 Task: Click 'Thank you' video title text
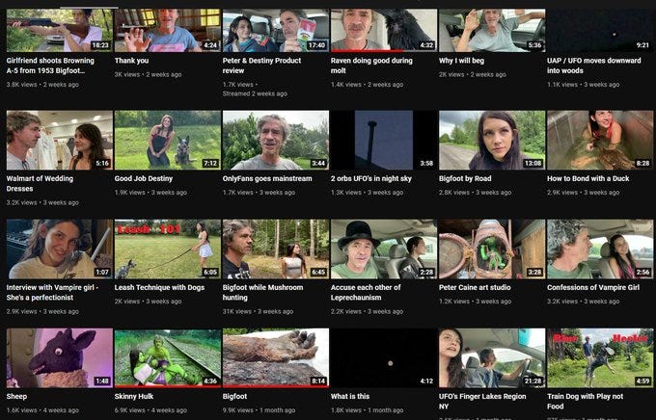coord(131,61)
